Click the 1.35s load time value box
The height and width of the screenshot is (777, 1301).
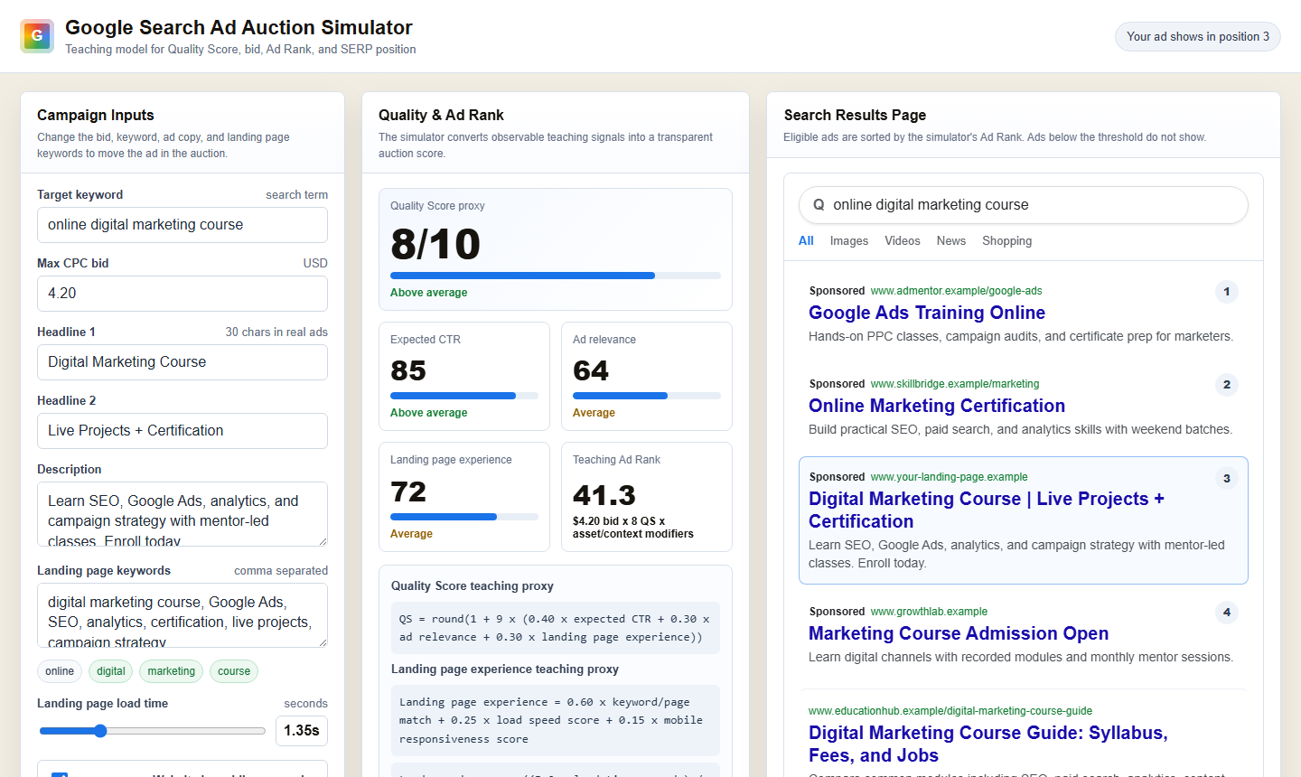(302, 731)
